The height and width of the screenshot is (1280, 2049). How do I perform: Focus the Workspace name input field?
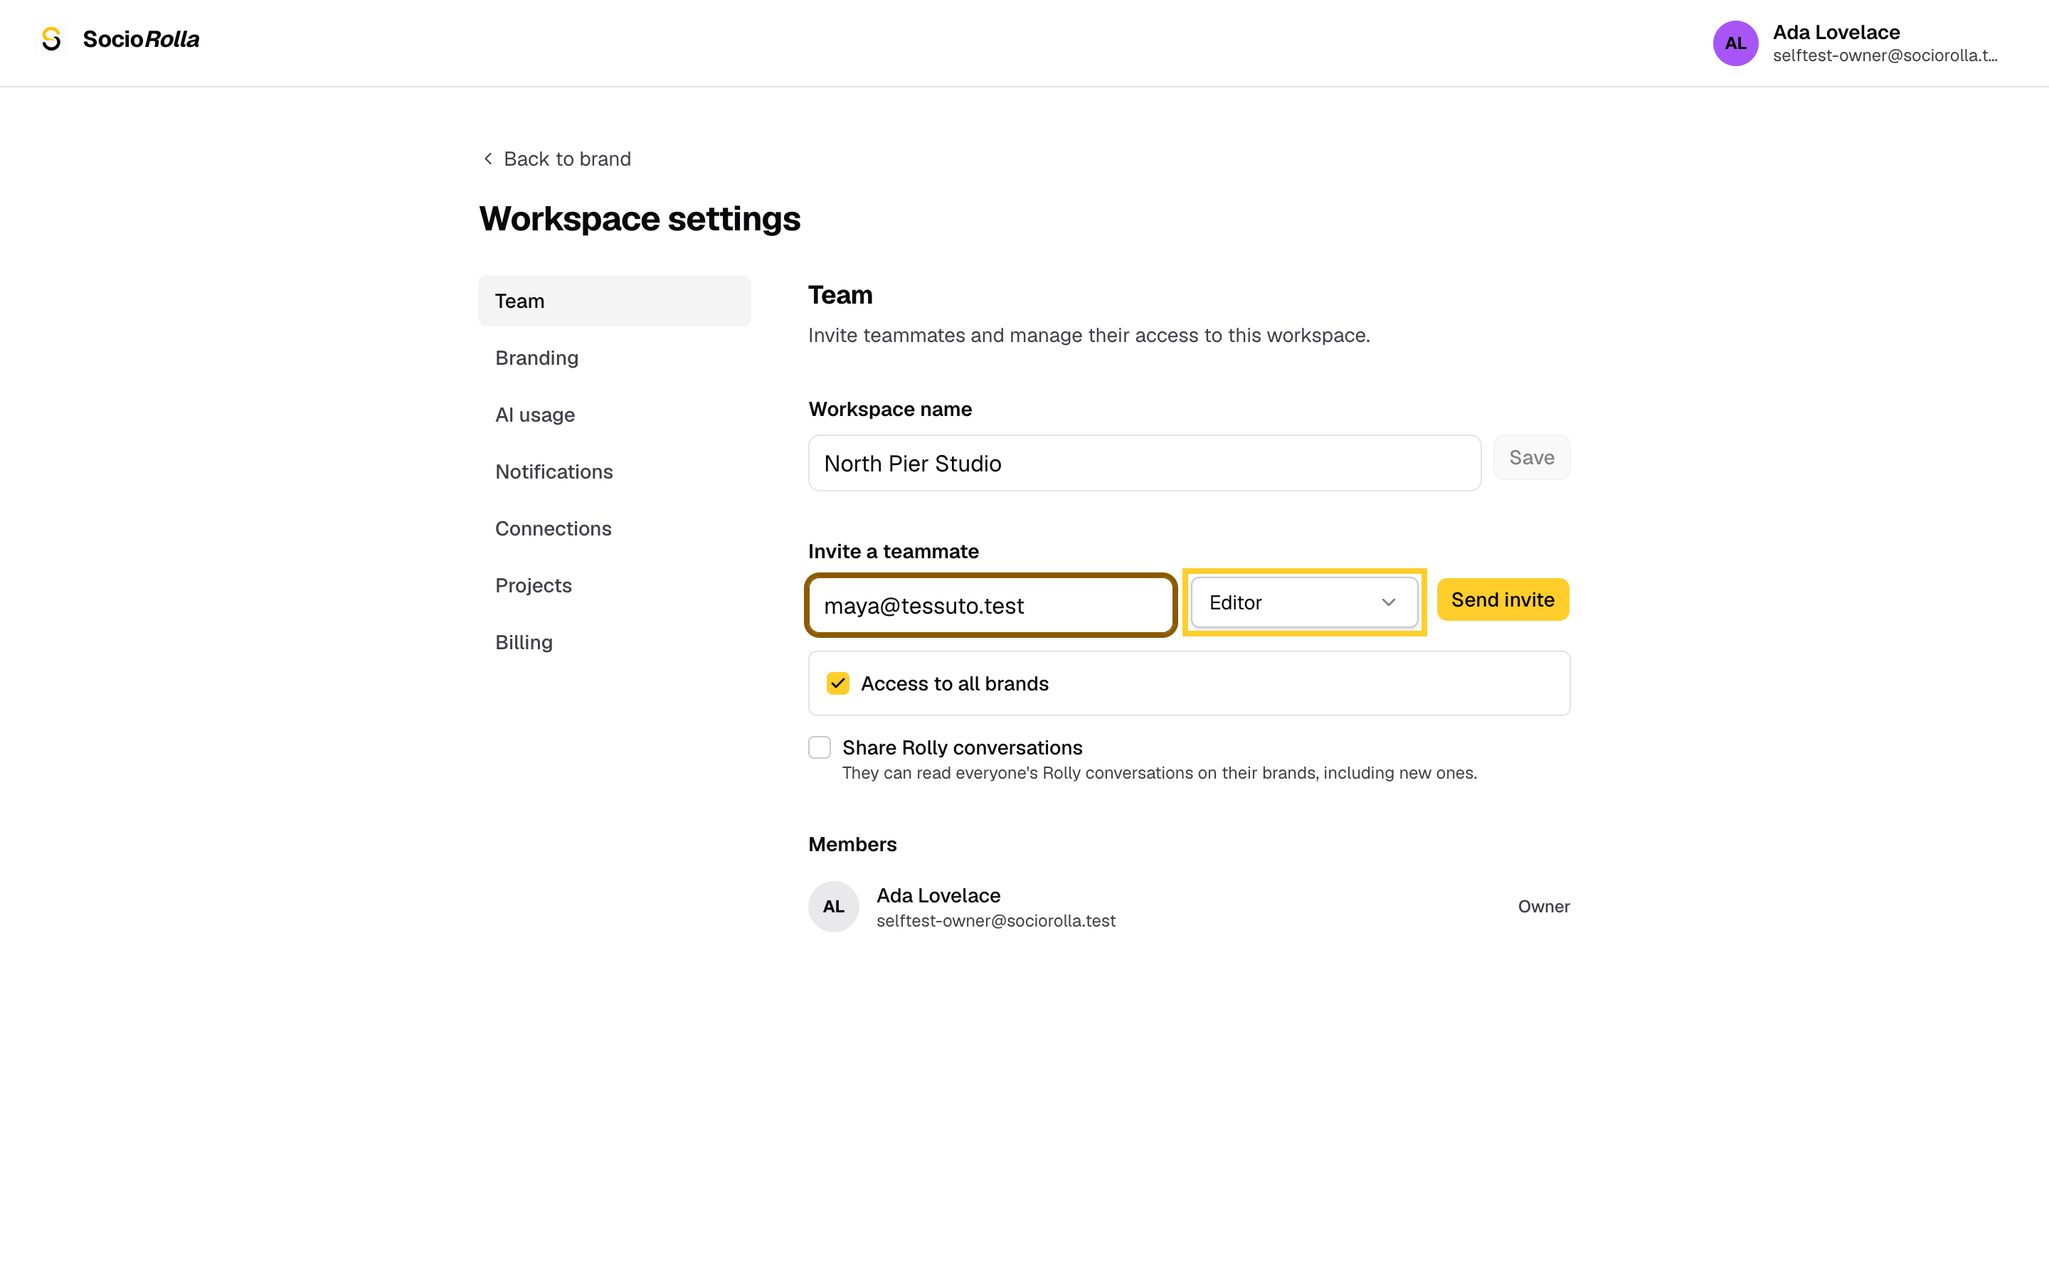(1144, 463)
